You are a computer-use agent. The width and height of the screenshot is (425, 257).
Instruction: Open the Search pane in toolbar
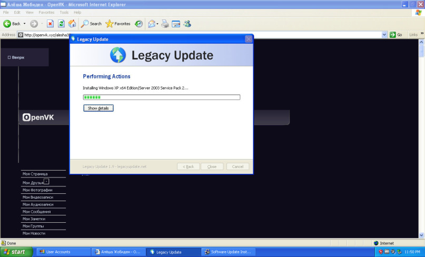91,24
